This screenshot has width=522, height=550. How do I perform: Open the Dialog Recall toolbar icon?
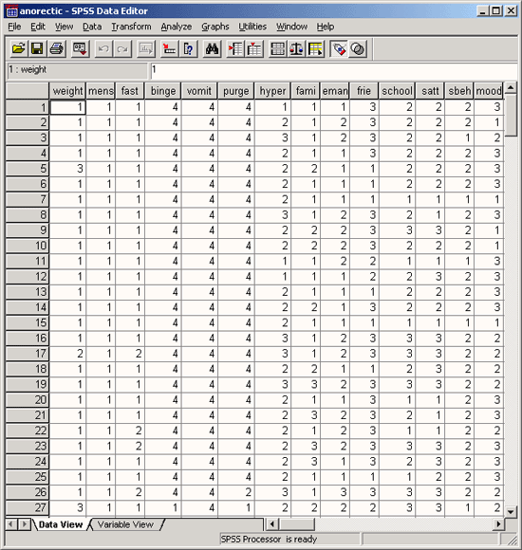point(80,48)
